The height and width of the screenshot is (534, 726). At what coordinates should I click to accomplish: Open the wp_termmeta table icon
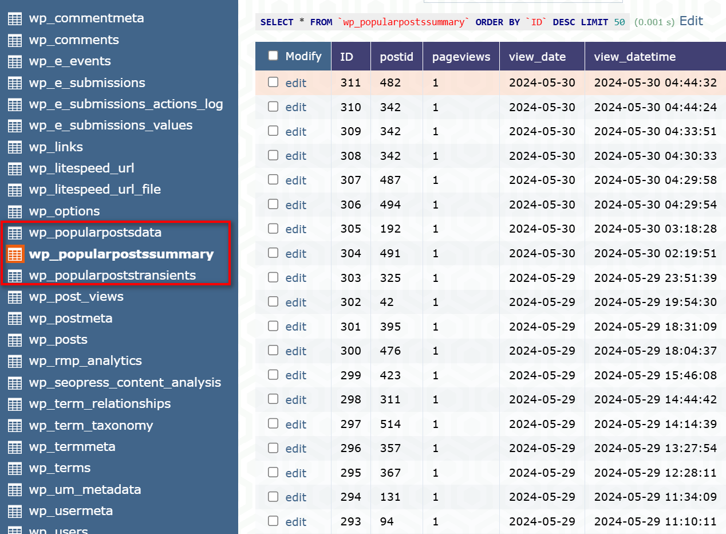(x=15, y=447)
